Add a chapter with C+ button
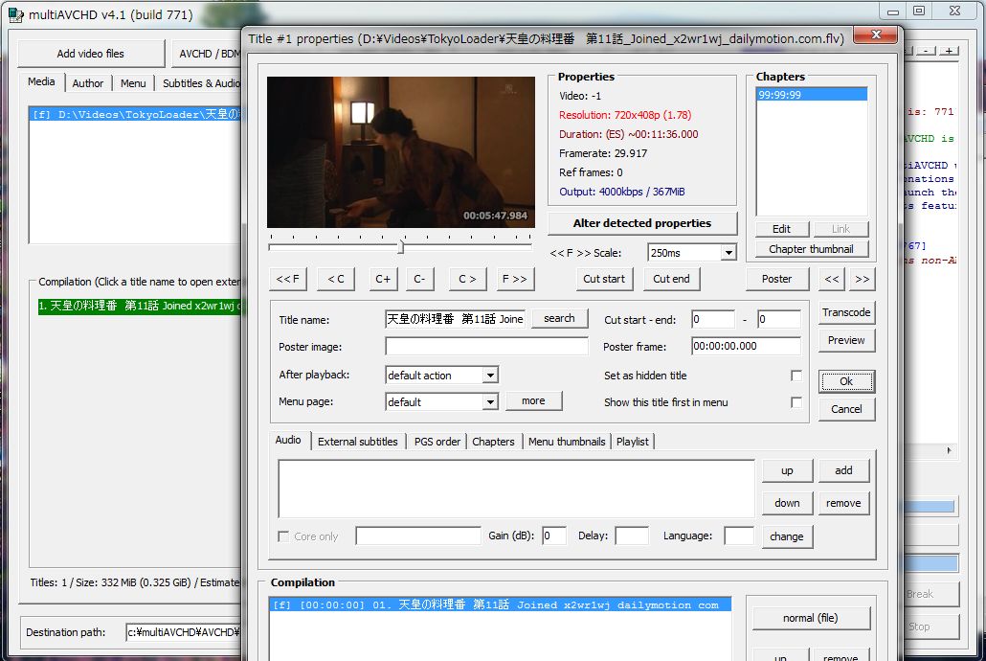 pos(383,279)
